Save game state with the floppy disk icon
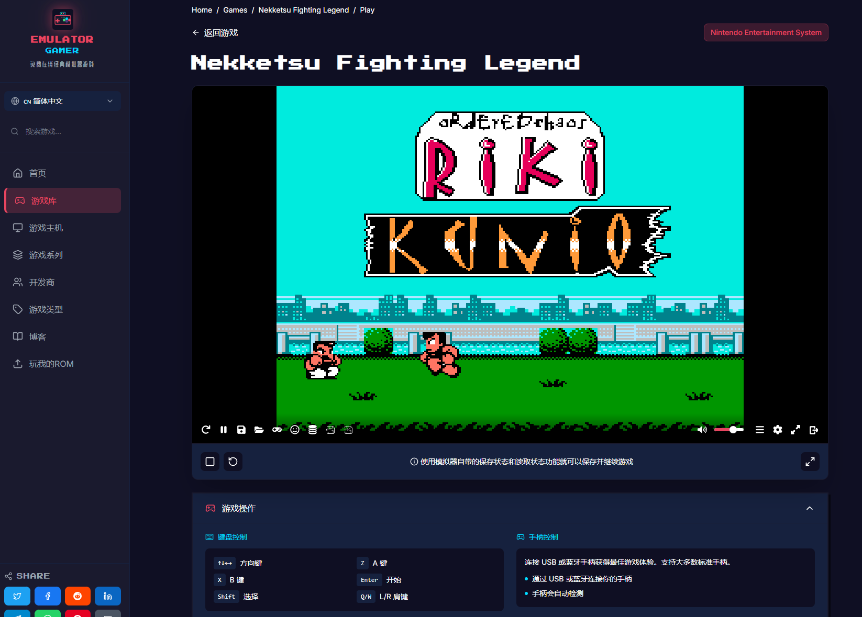Viewport: 862px width, 617px height. [241, 430]
